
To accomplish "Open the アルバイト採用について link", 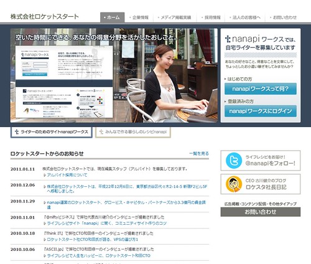I will [x=67, y=175].
